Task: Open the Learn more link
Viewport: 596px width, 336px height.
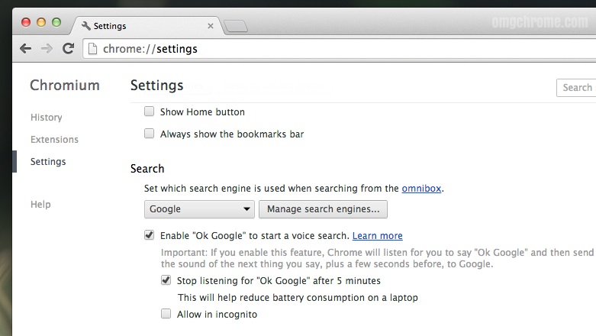Action: pos(377,236)
